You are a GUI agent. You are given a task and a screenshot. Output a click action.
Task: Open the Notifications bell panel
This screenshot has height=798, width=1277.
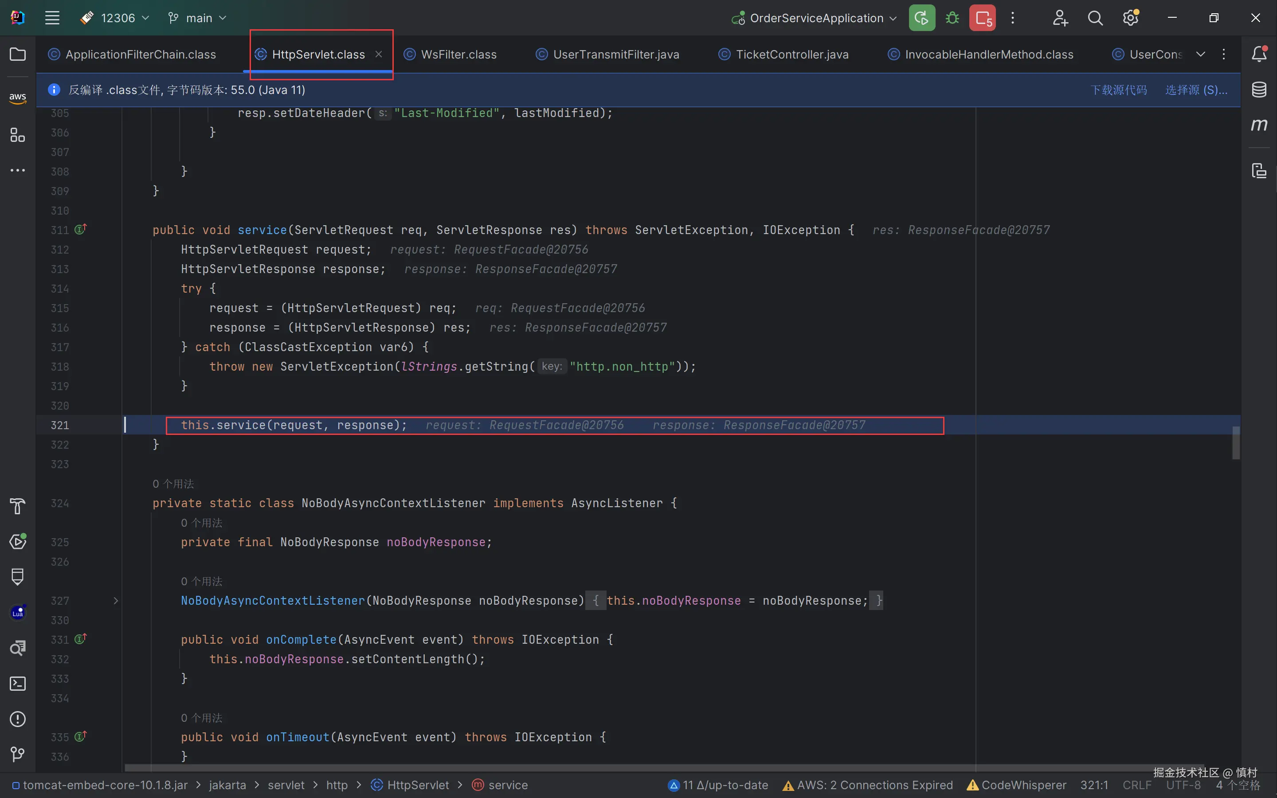point(1259,54)
